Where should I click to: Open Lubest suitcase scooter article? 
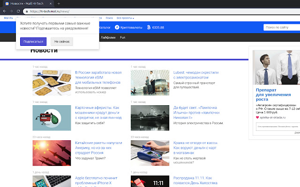coord(196,75)
